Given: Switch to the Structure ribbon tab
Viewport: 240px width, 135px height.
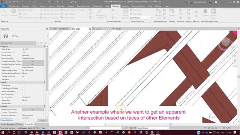Looking at the screenshot, I should pyautogui.click(x=25, y=6).
